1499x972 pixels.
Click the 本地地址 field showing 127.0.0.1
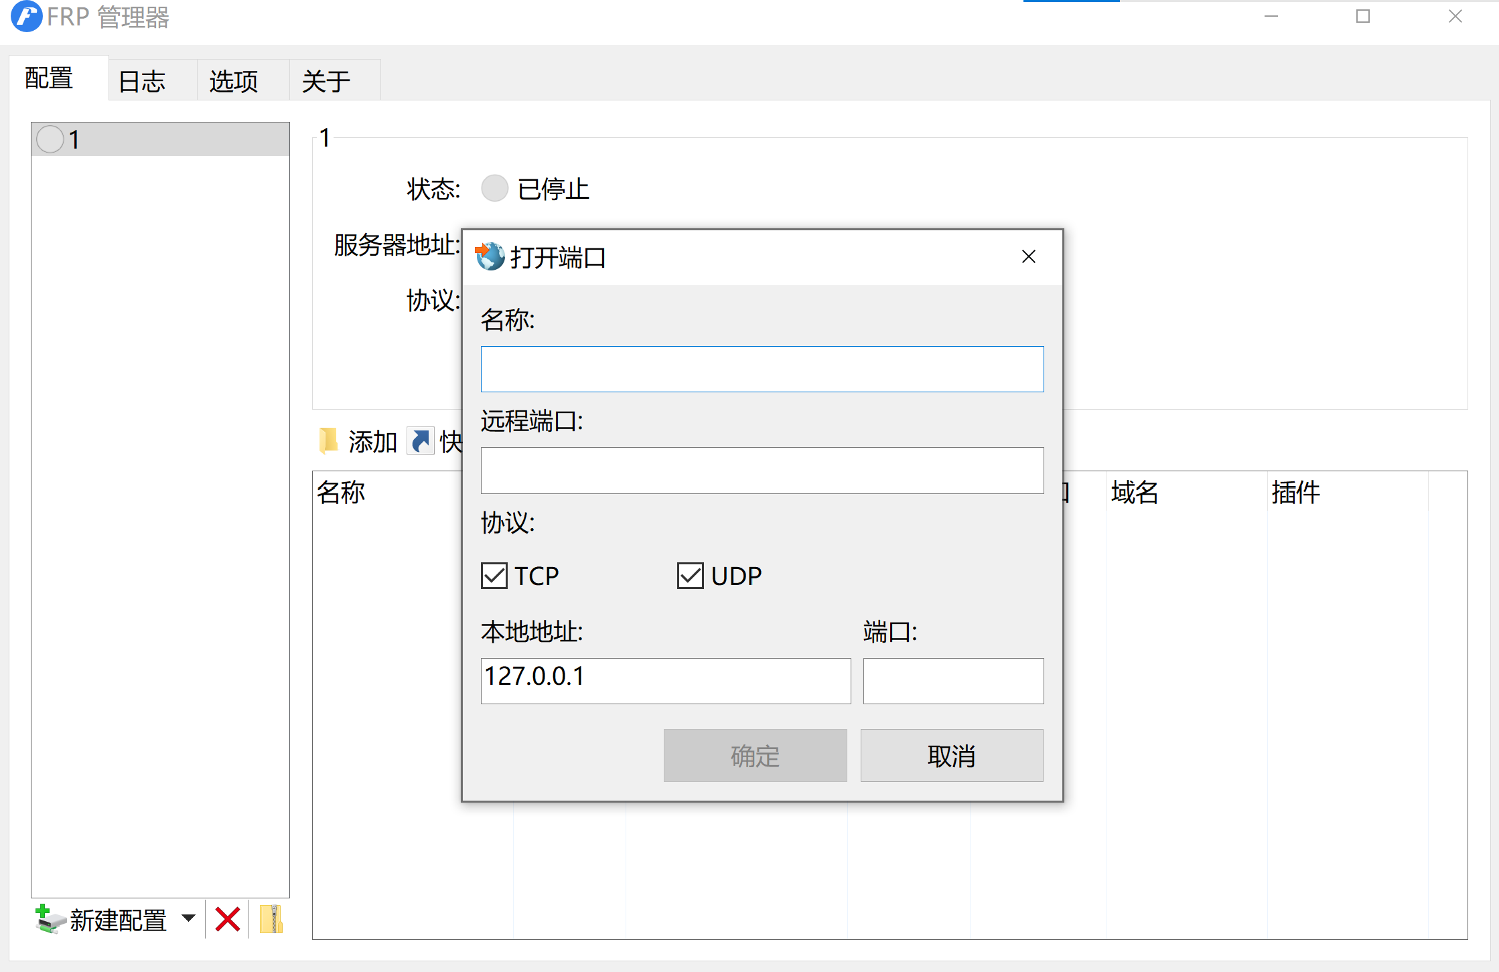pyautogui.click(x=665, y=681)
